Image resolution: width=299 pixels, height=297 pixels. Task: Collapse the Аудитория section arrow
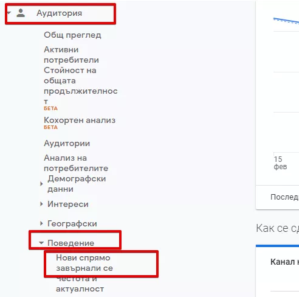pyautogui.click(x=9, y=13)
